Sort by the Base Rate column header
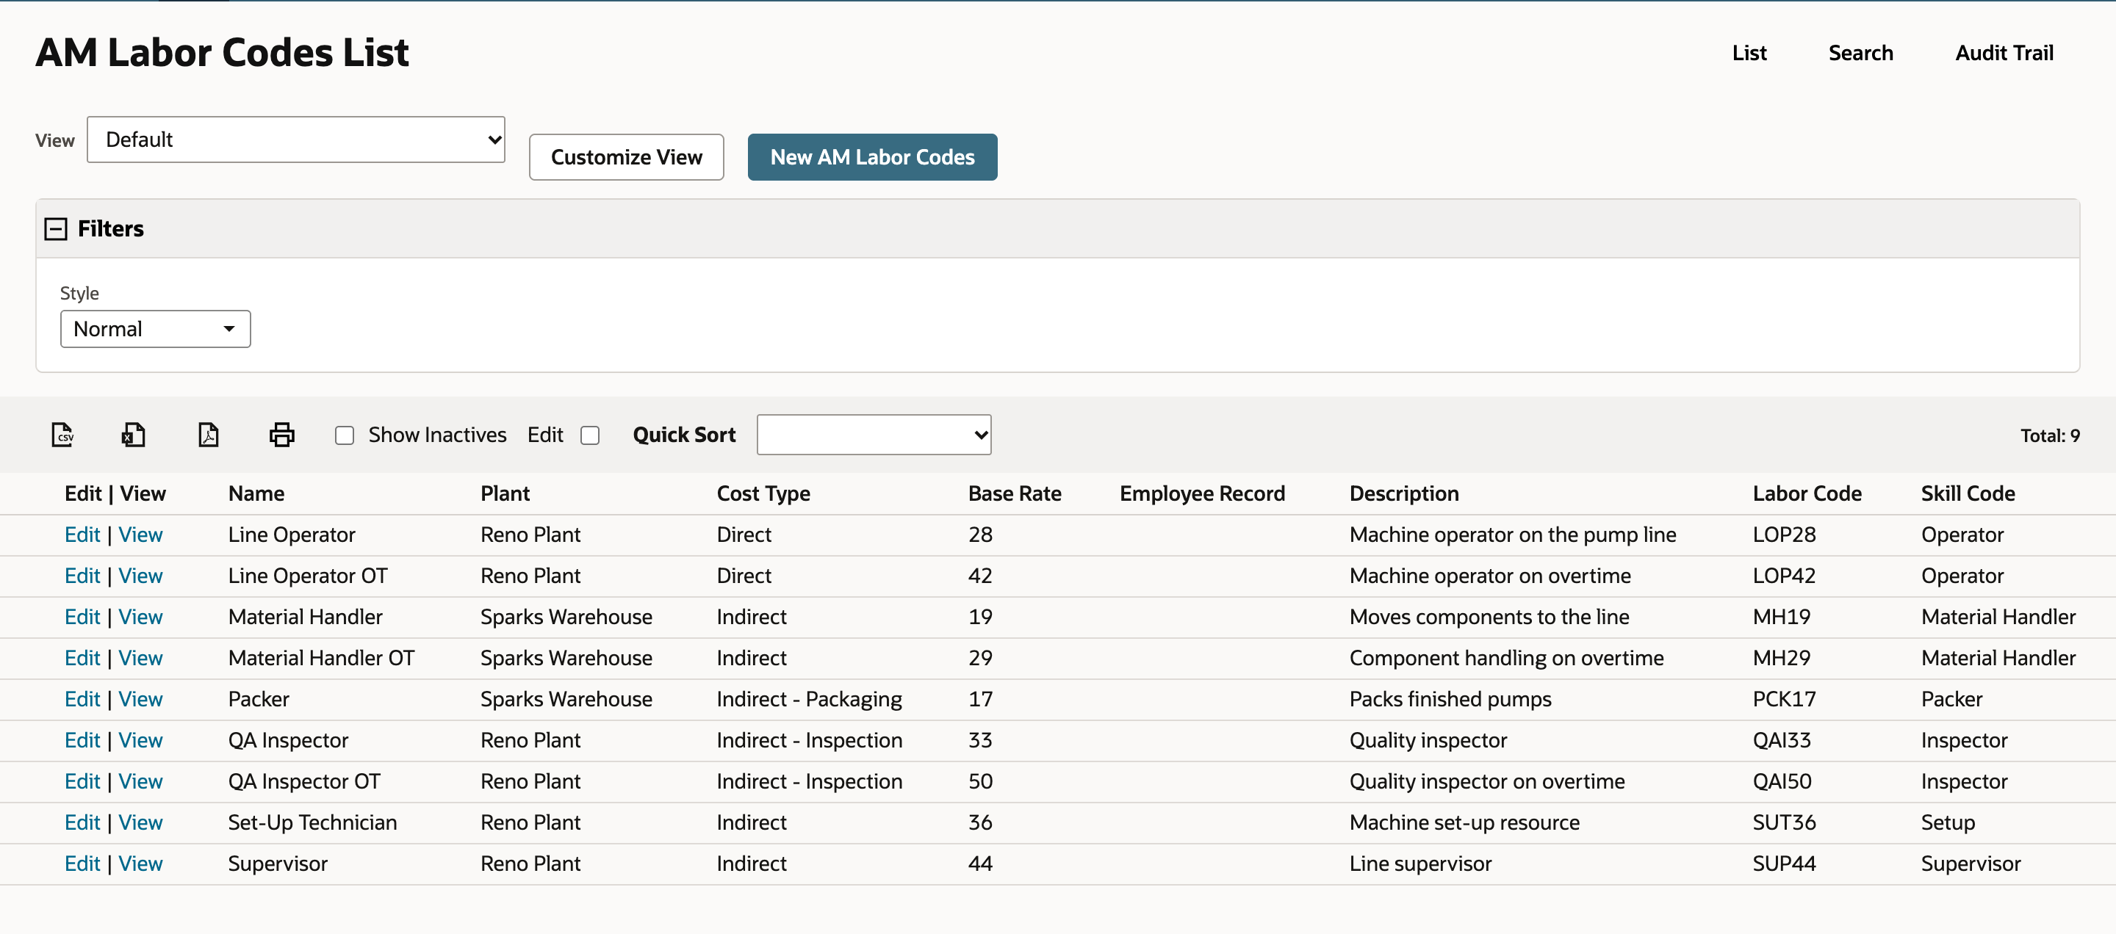This screenshot has width=2116, height=934. click(1015, 494)
